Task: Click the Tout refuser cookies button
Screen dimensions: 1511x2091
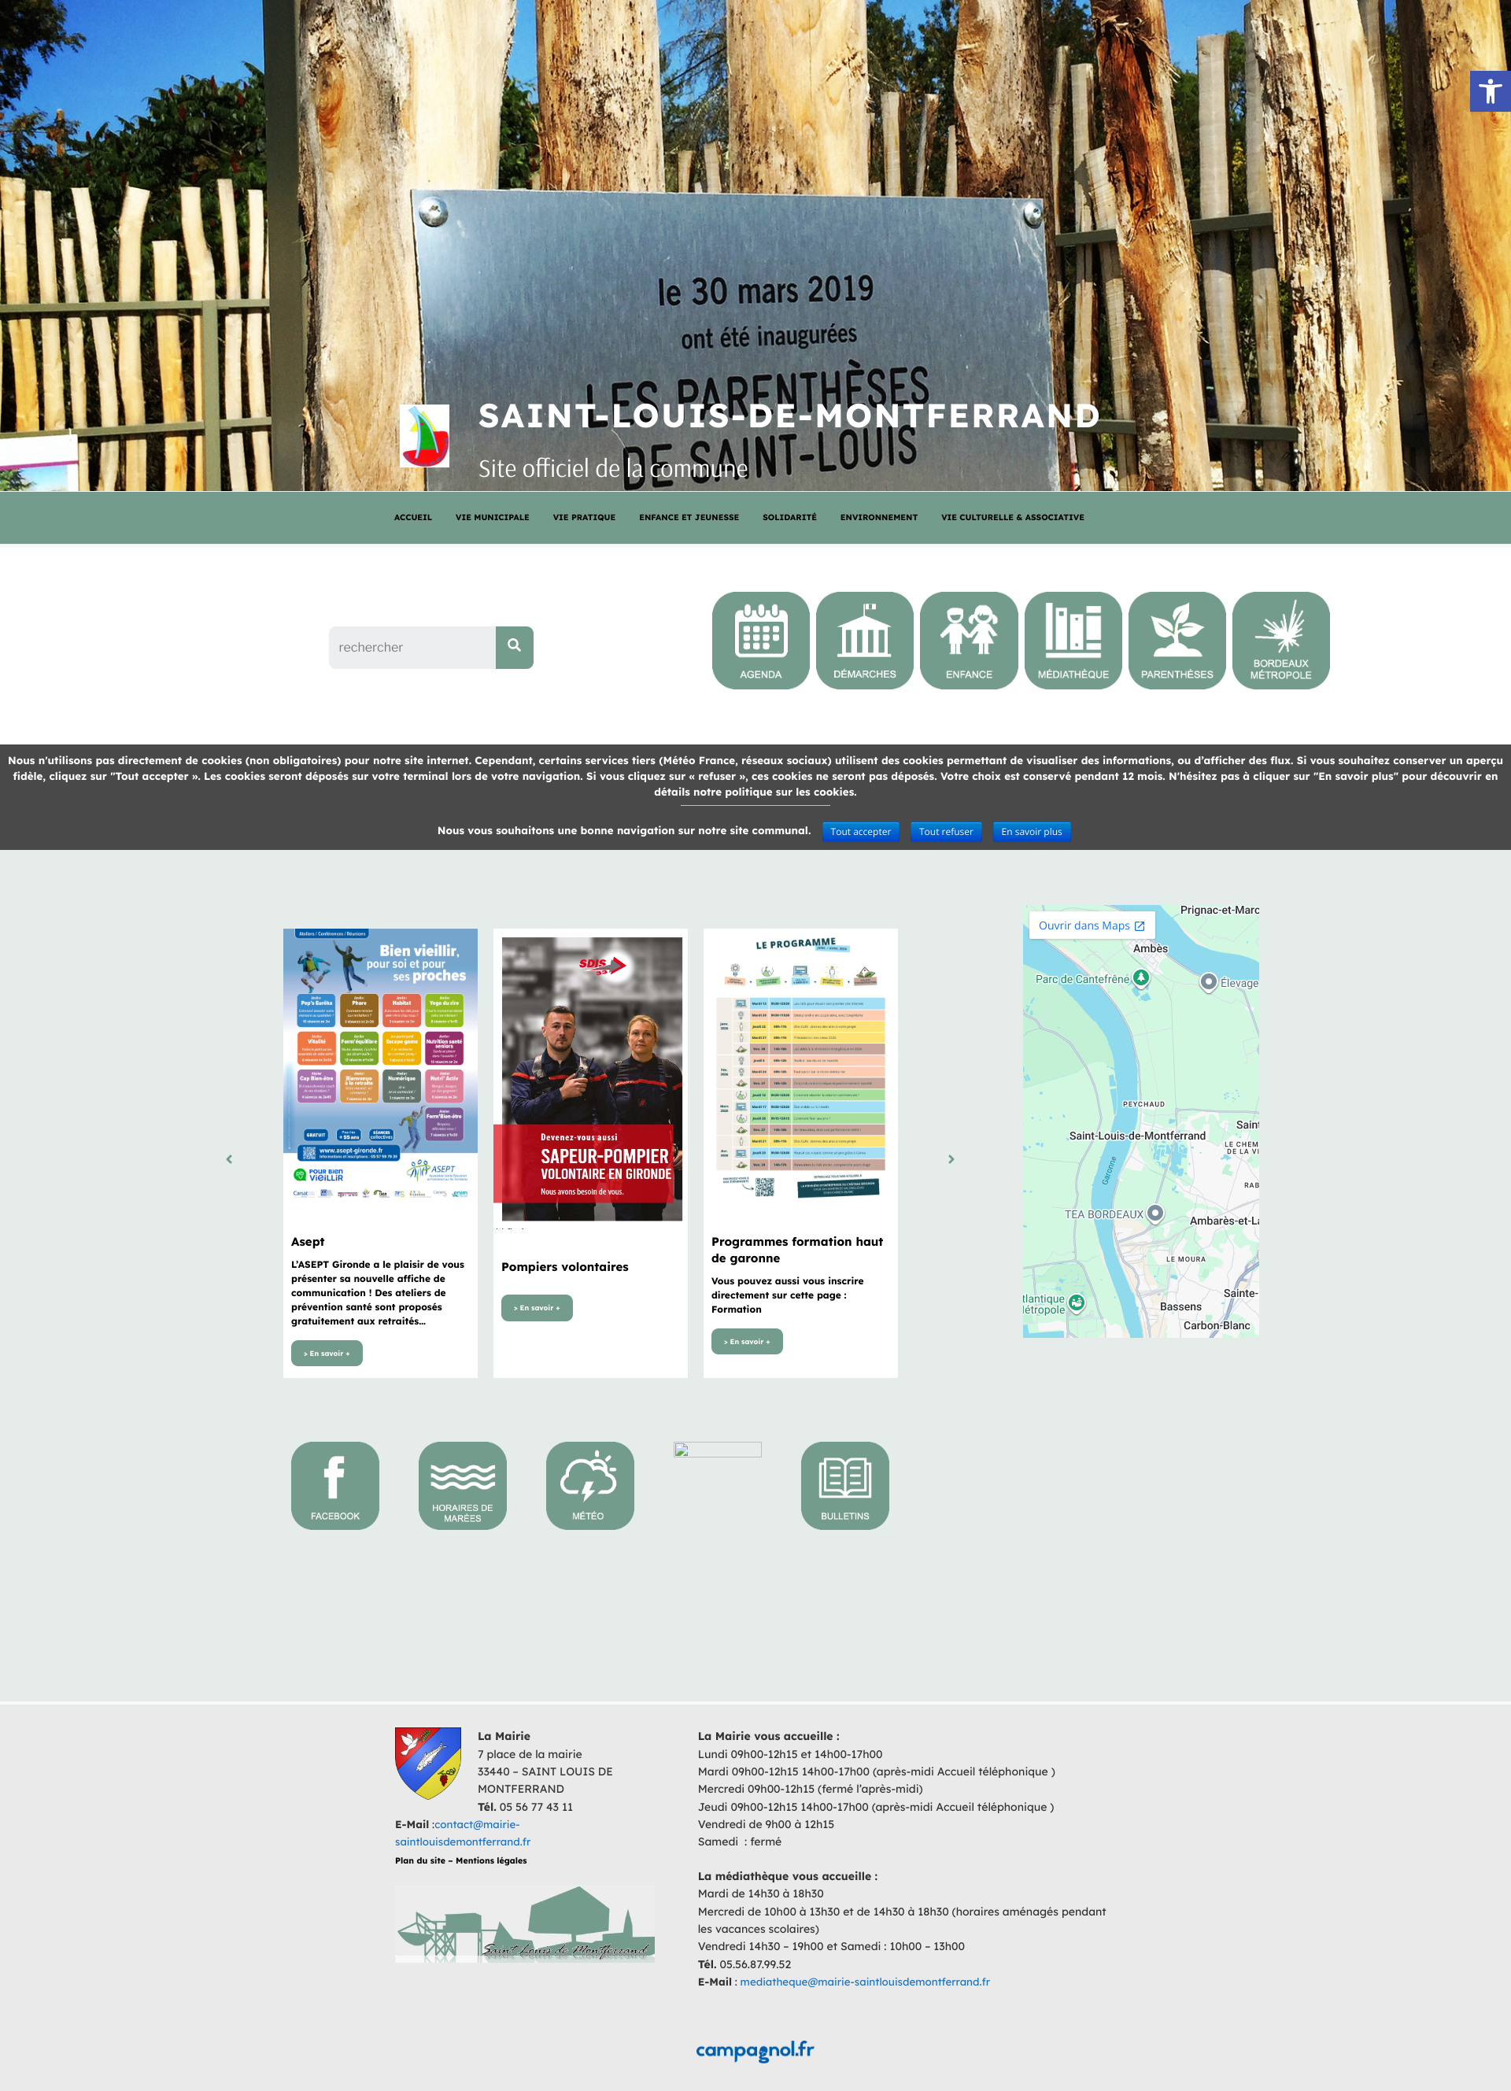Action: pos(946,831)
